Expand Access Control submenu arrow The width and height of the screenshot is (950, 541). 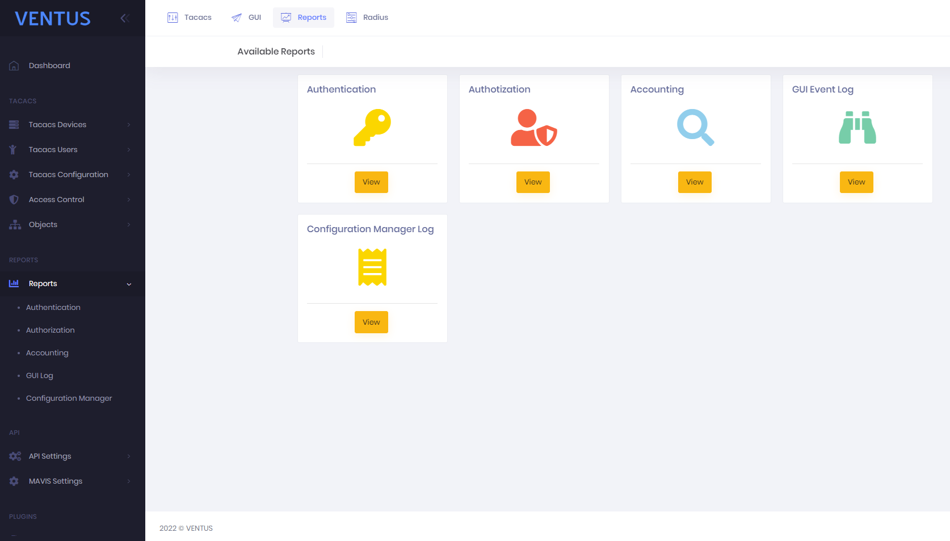click(129, 200)
